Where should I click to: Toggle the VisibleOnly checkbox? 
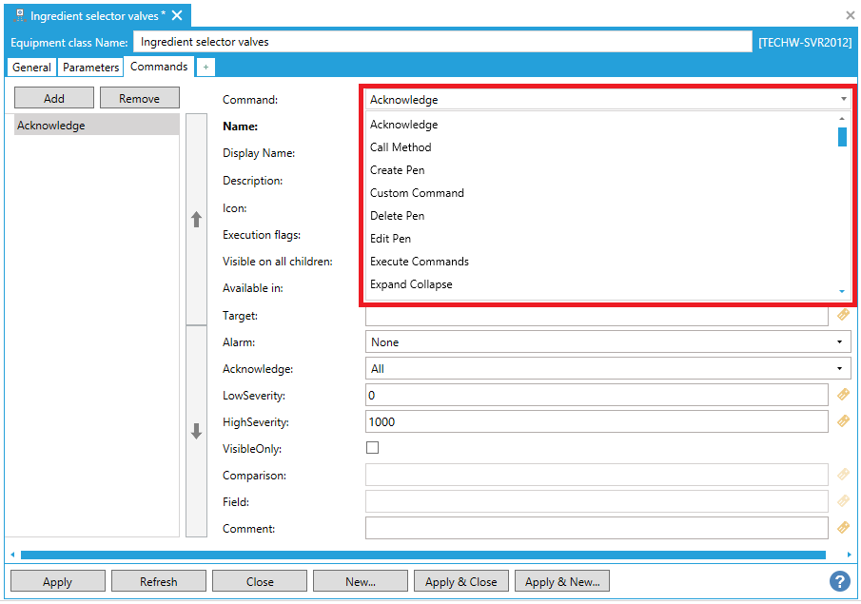(373, 448)
